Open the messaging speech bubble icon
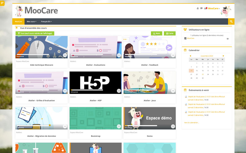 [x=201, y=9]
